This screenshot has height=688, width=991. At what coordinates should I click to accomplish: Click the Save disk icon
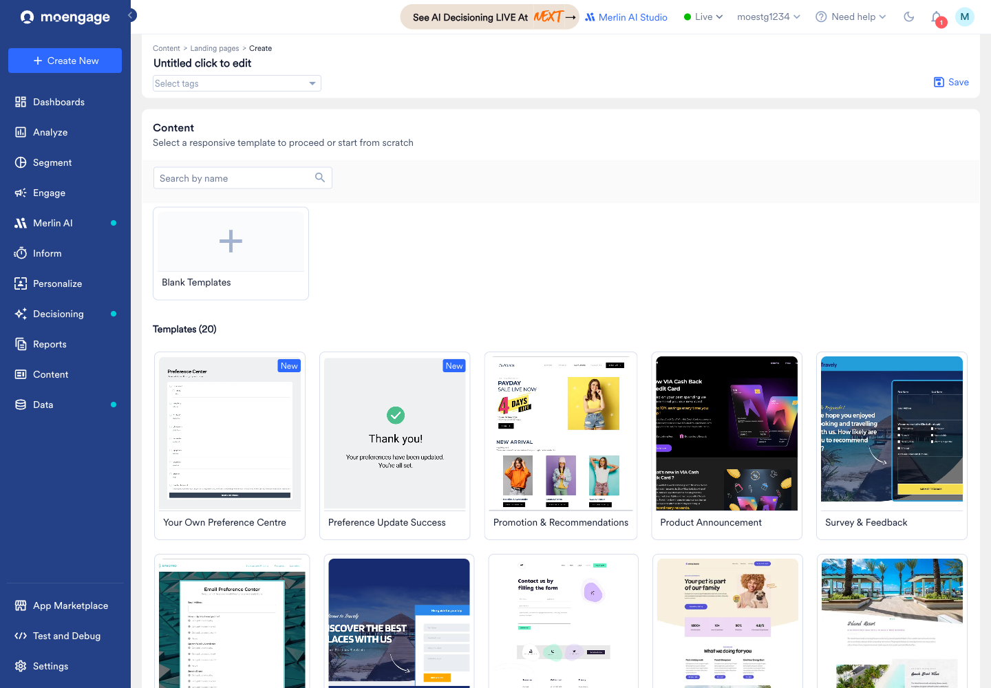click(939, 82)
